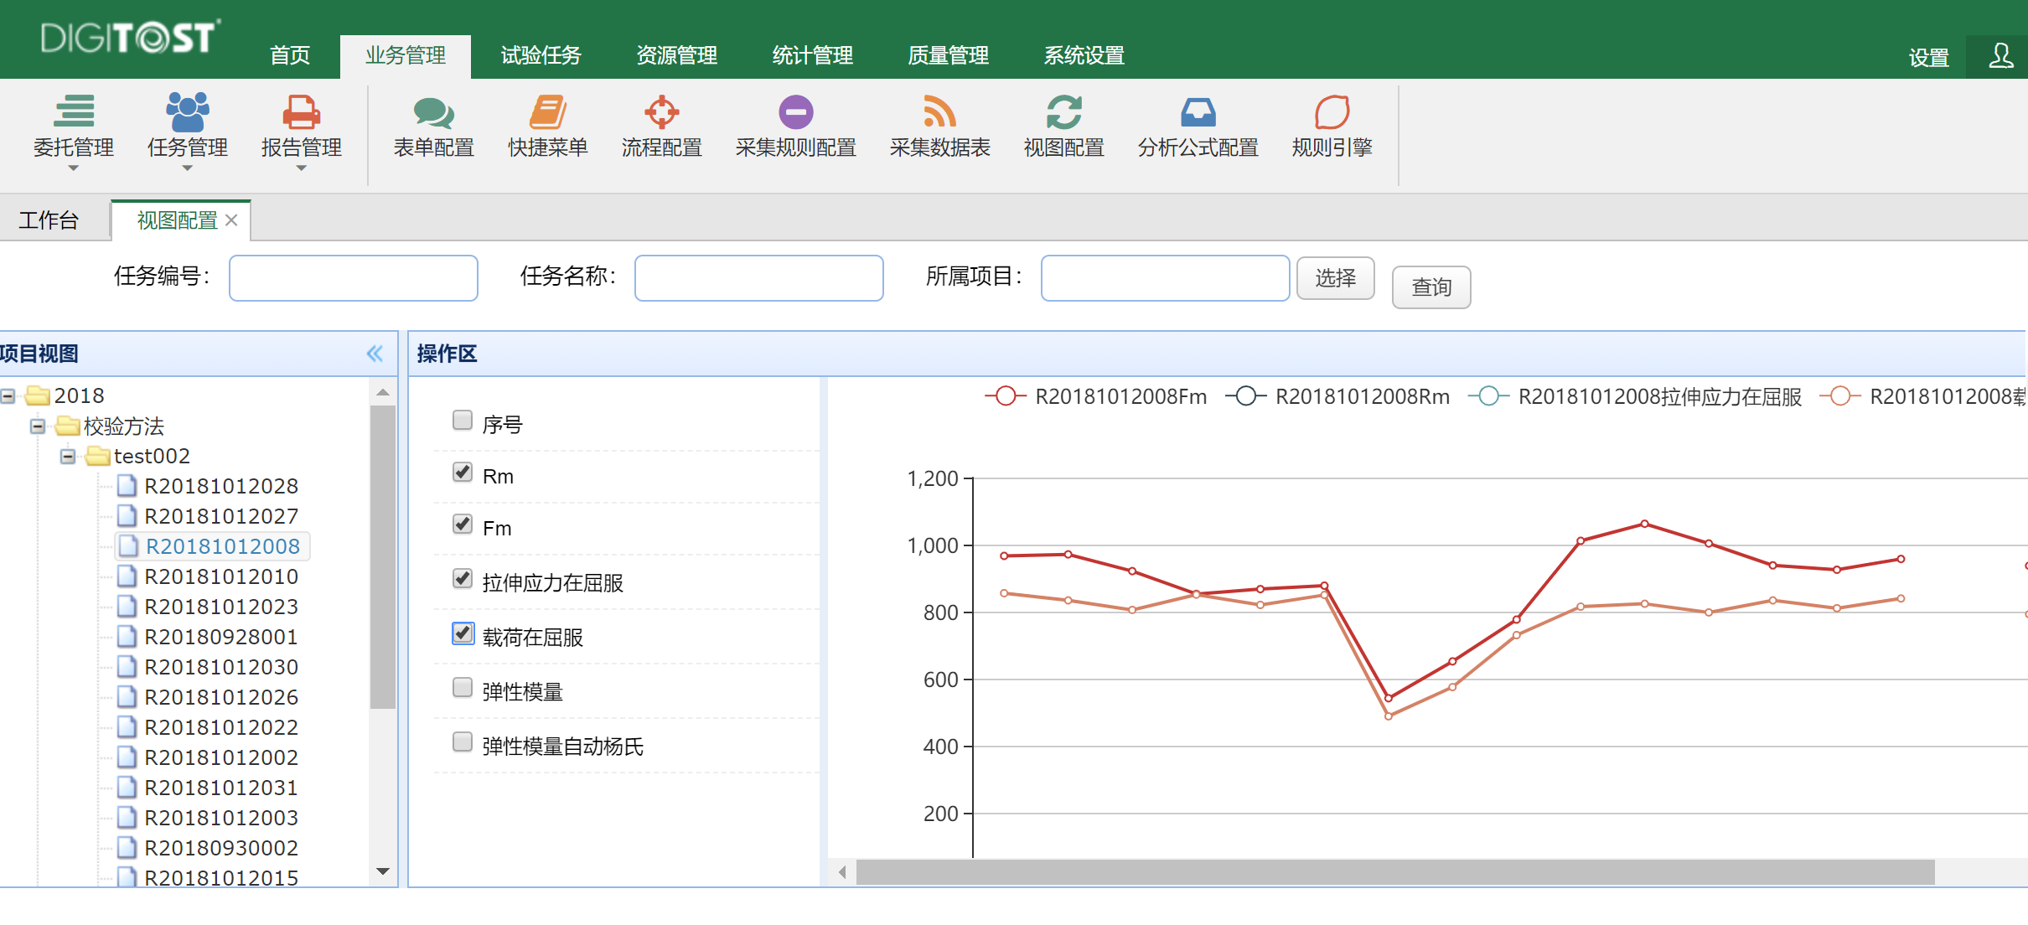Collapse the test002 folder node
Screen dimensions: 2028x925
[68, 457]
